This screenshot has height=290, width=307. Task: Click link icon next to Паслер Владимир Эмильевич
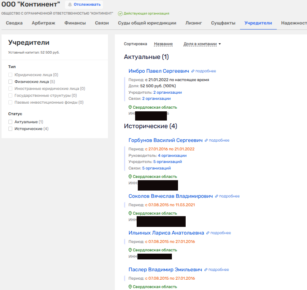click(x=206, y=270)
